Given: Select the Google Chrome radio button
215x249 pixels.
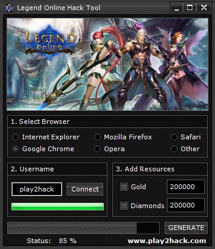Looking at the screenshot, I should [x=15, y=149].
